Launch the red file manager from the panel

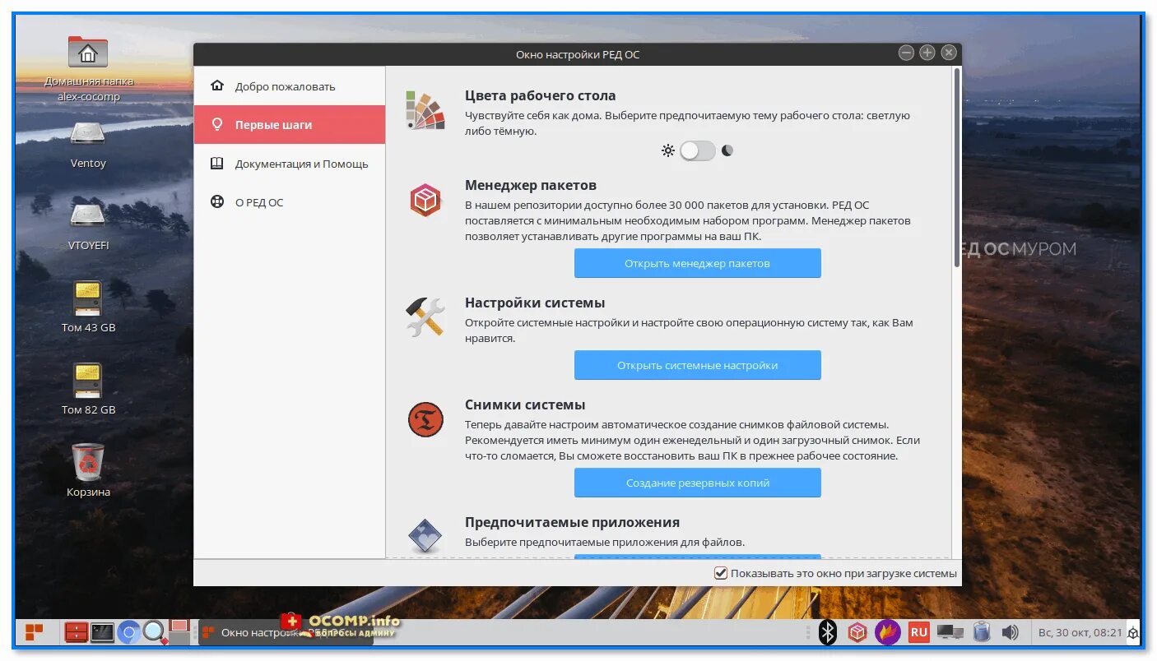pos(76,632)
